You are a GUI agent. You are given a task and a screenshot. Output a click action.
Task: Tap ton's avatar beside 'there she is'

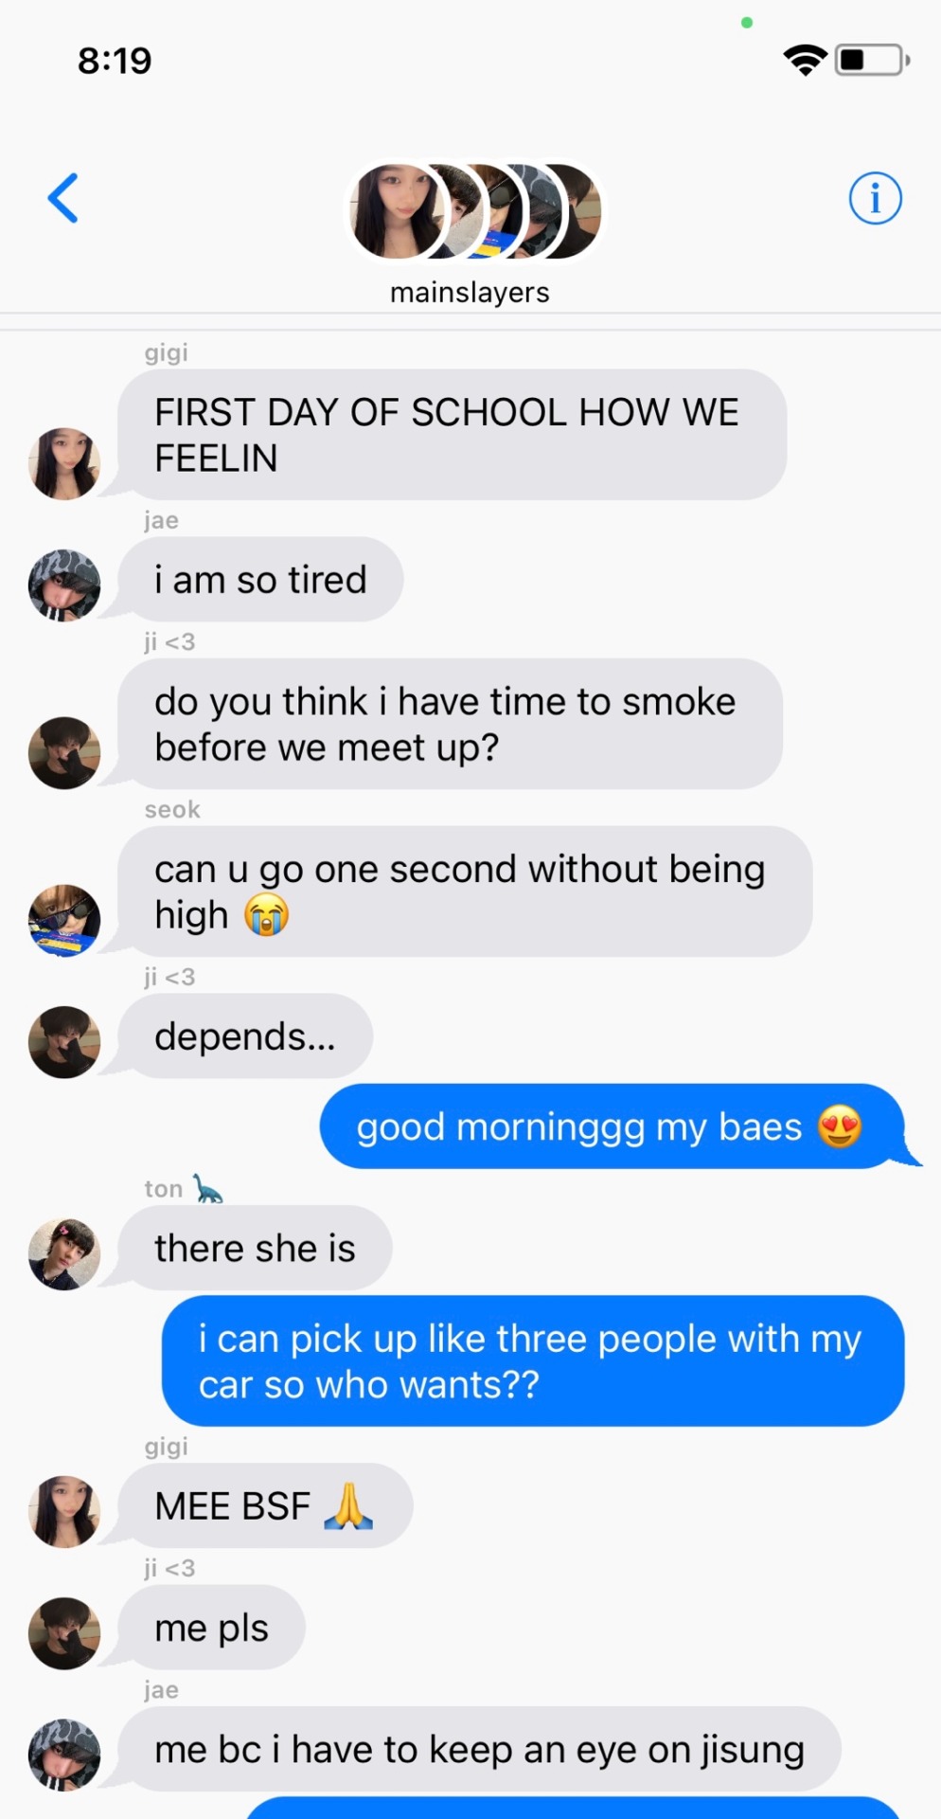(x=64, y=1254)
